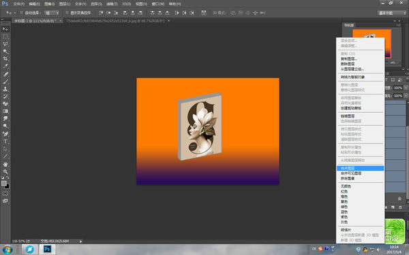Open the Windows Start button

pos(7,250)
